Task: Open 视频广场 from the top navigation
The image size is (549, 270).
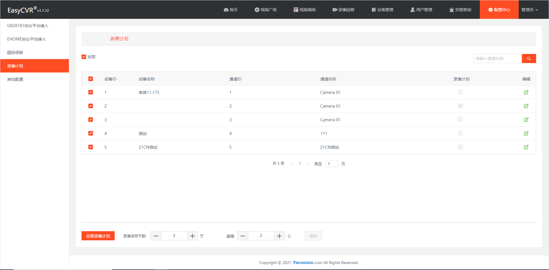Action: 265,10
